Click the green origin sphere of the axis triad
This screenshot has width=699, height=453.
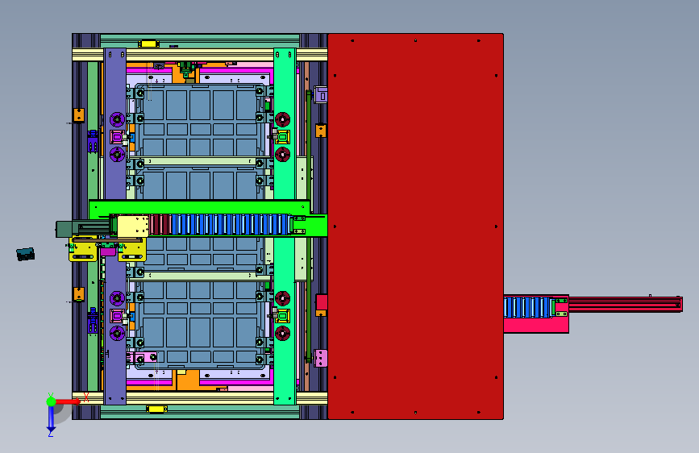click(x=52, y=401)
